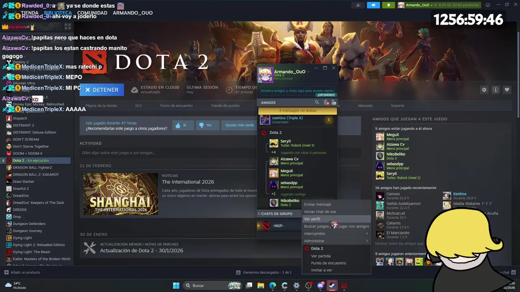Open Dota 2 red icon in taskbar
520x292 pixels.
pos(344,286)
